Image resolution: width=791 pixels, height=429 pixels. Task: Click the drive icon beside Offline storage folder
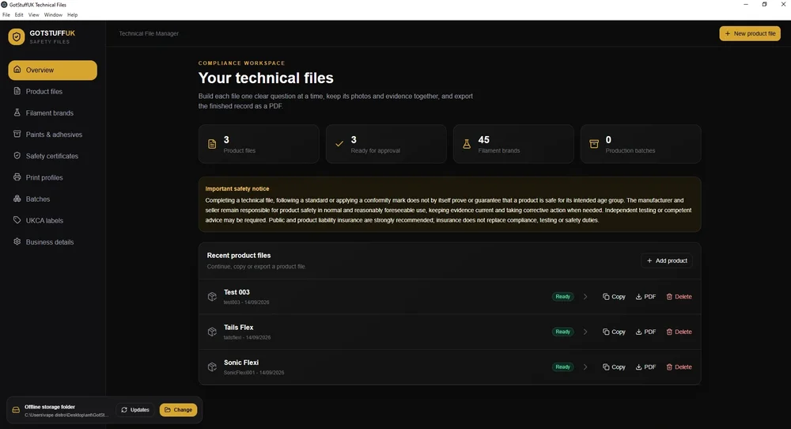click(x=16, y=410)
